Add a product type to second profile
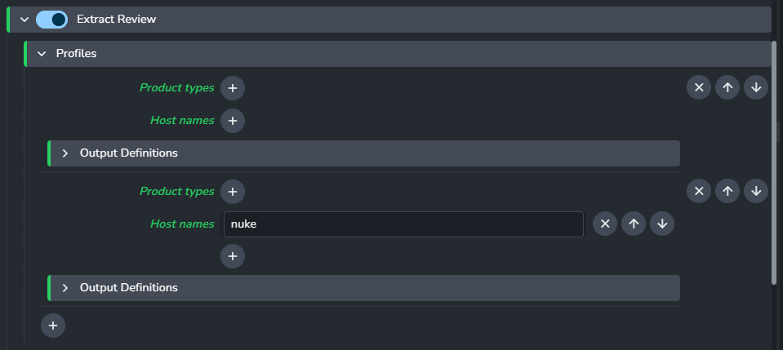This screenshot has width=783, height=350. click(233, 191)
